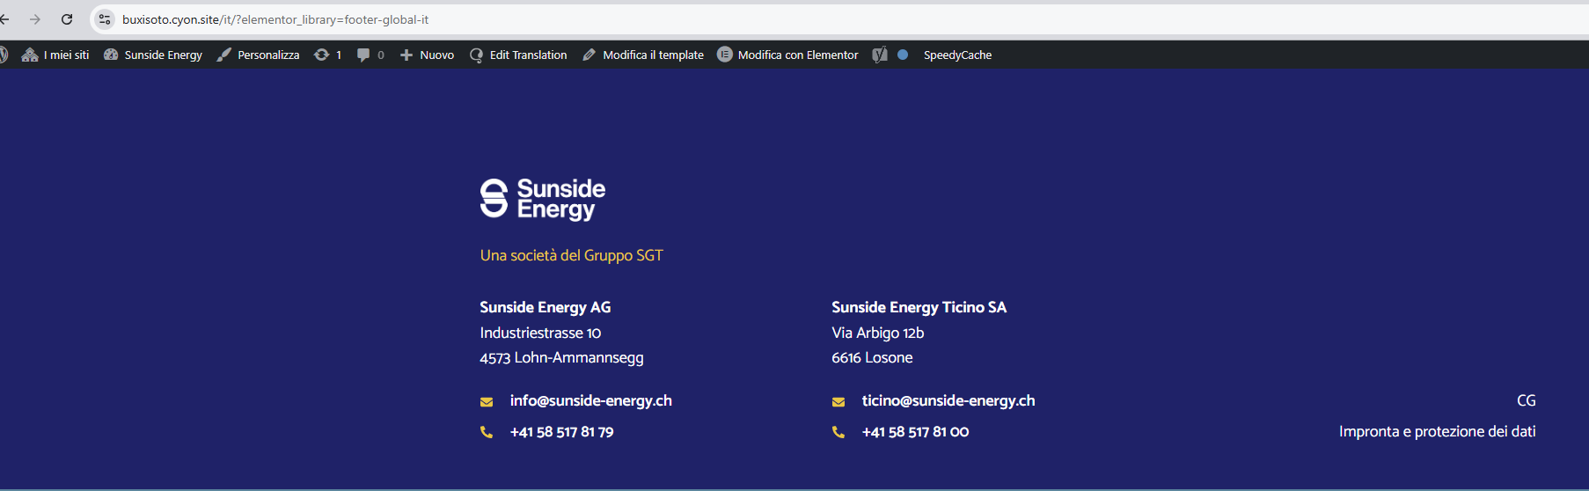This screenshot has width=1589, height=491.
Task: Reload the page with the refresh icon
Action: [x=67, y=19]
